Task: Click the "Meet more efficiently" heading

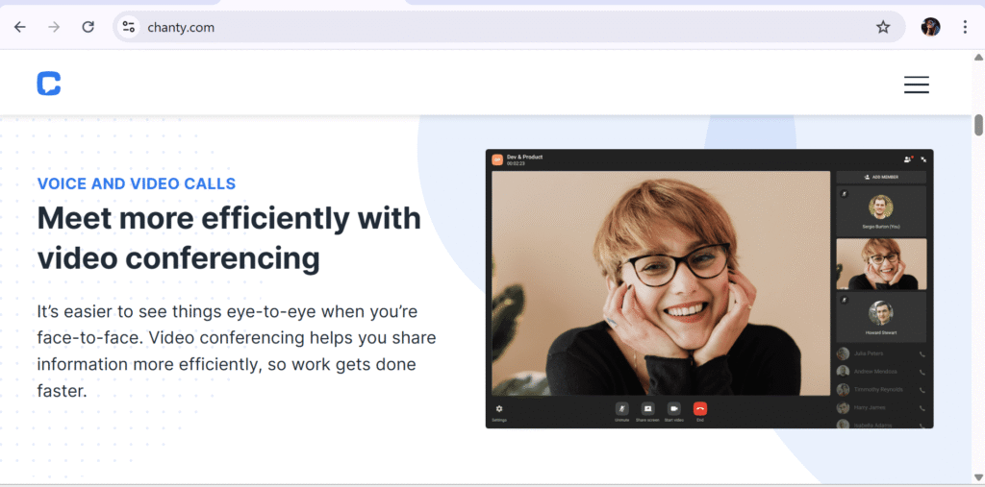Action: [229, 238]
